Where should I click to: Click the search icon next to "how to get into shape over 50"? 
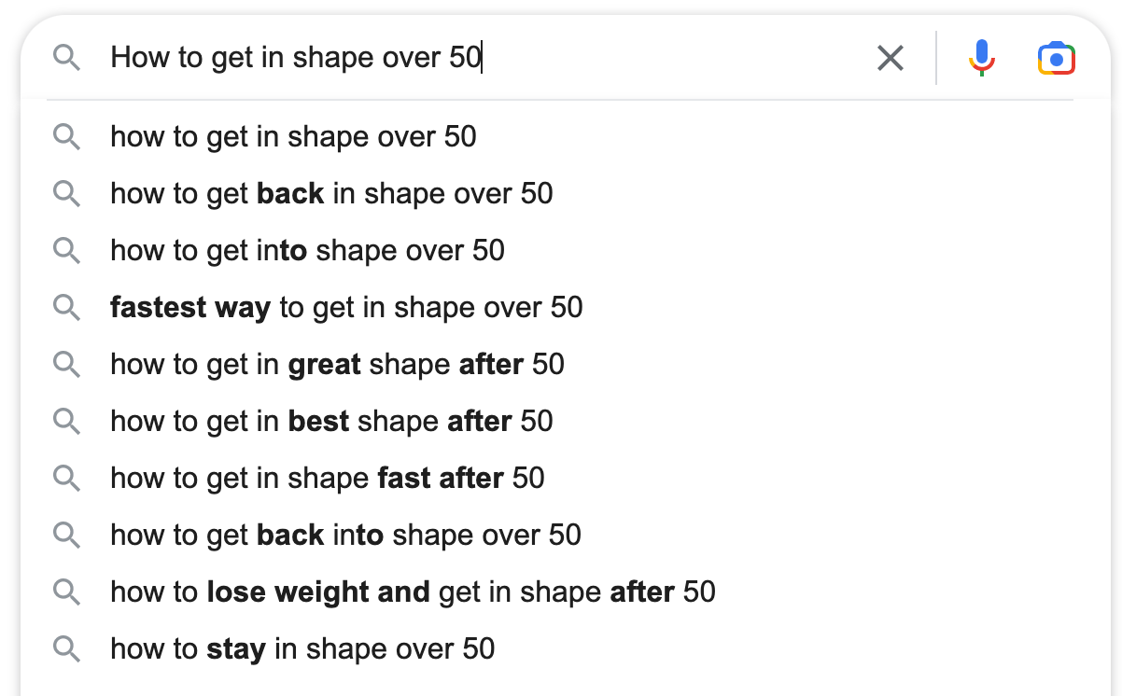(66, 250)
